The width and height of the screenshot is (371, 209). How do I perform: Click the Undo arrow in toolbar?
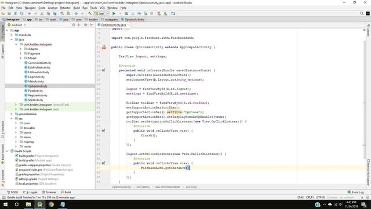(x=30, y=13)
